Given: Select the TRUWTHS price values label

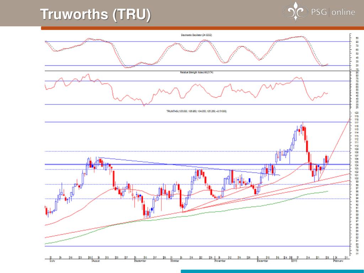Looking at the screenshot, I should point(196,111).
